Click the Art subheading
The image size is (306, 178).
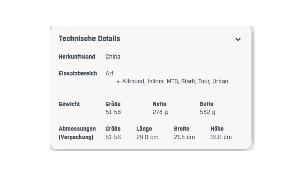(x=109, y=73)
